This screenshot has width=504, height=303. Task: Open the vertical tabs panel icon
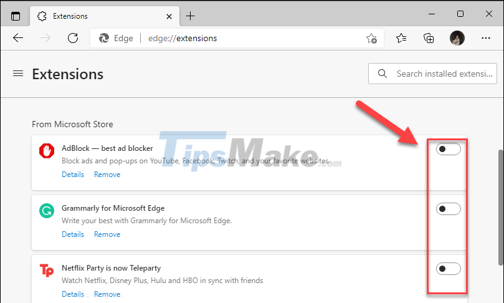pyautogui.click(x=16, y=16)
